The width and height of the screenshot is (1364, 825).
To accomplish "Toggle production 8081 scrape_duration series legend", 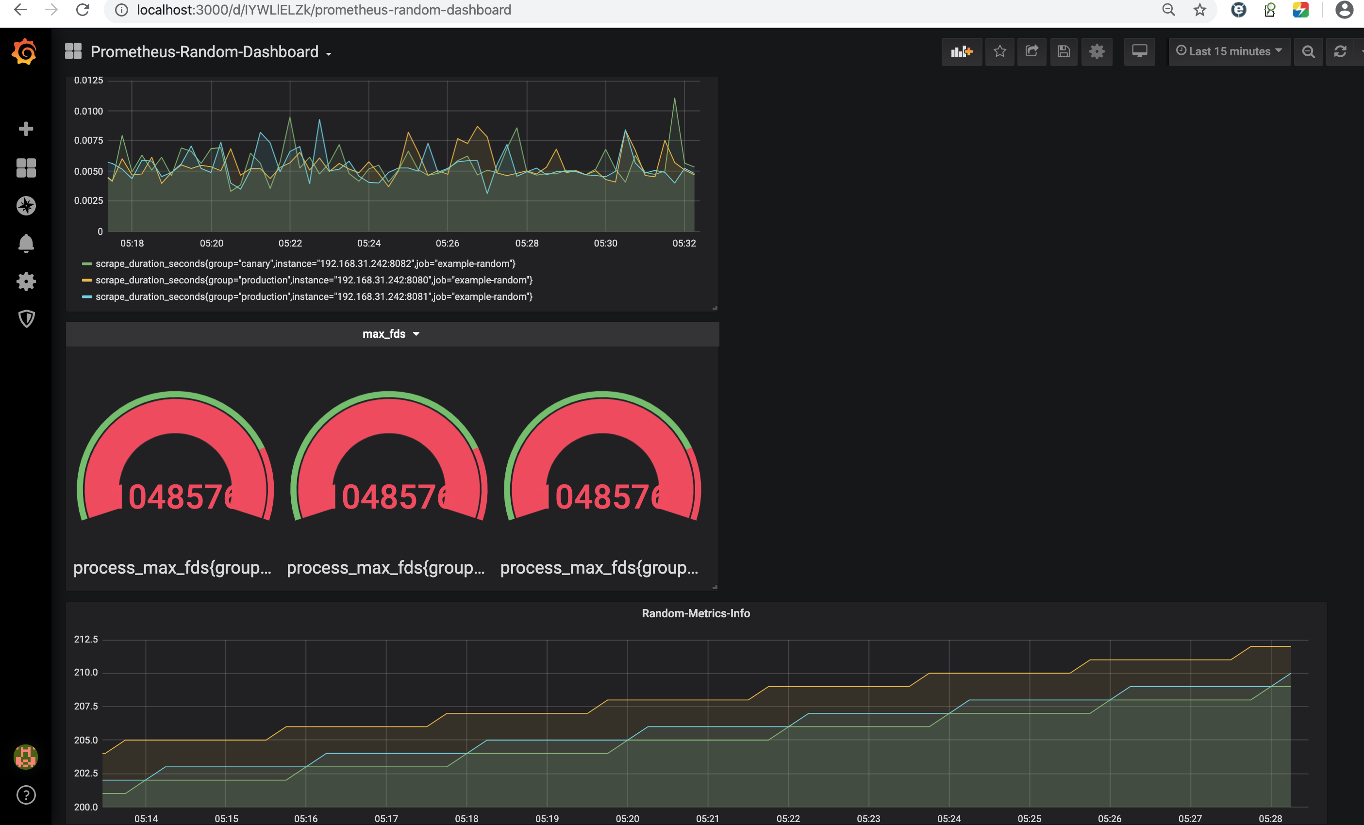I will click(x=313, y=297).
